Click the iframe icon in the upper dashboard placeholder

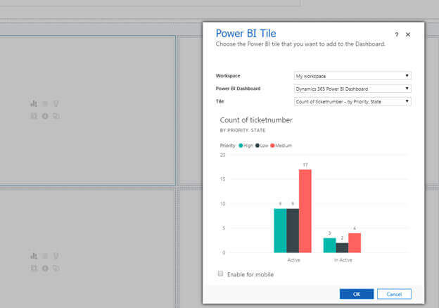34,116
